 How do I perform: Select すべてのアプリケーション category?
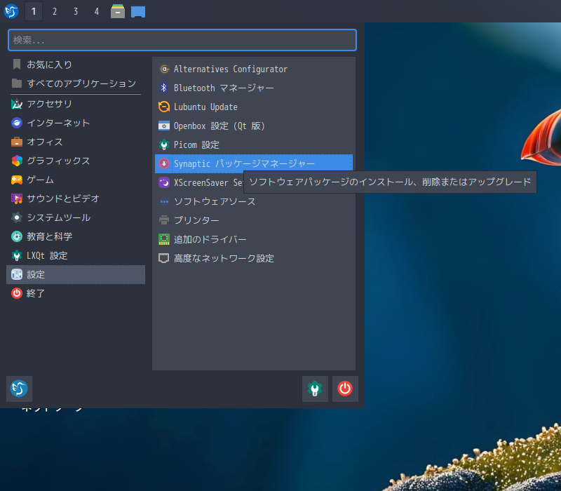pyautogui.click(x=76, y=83)
